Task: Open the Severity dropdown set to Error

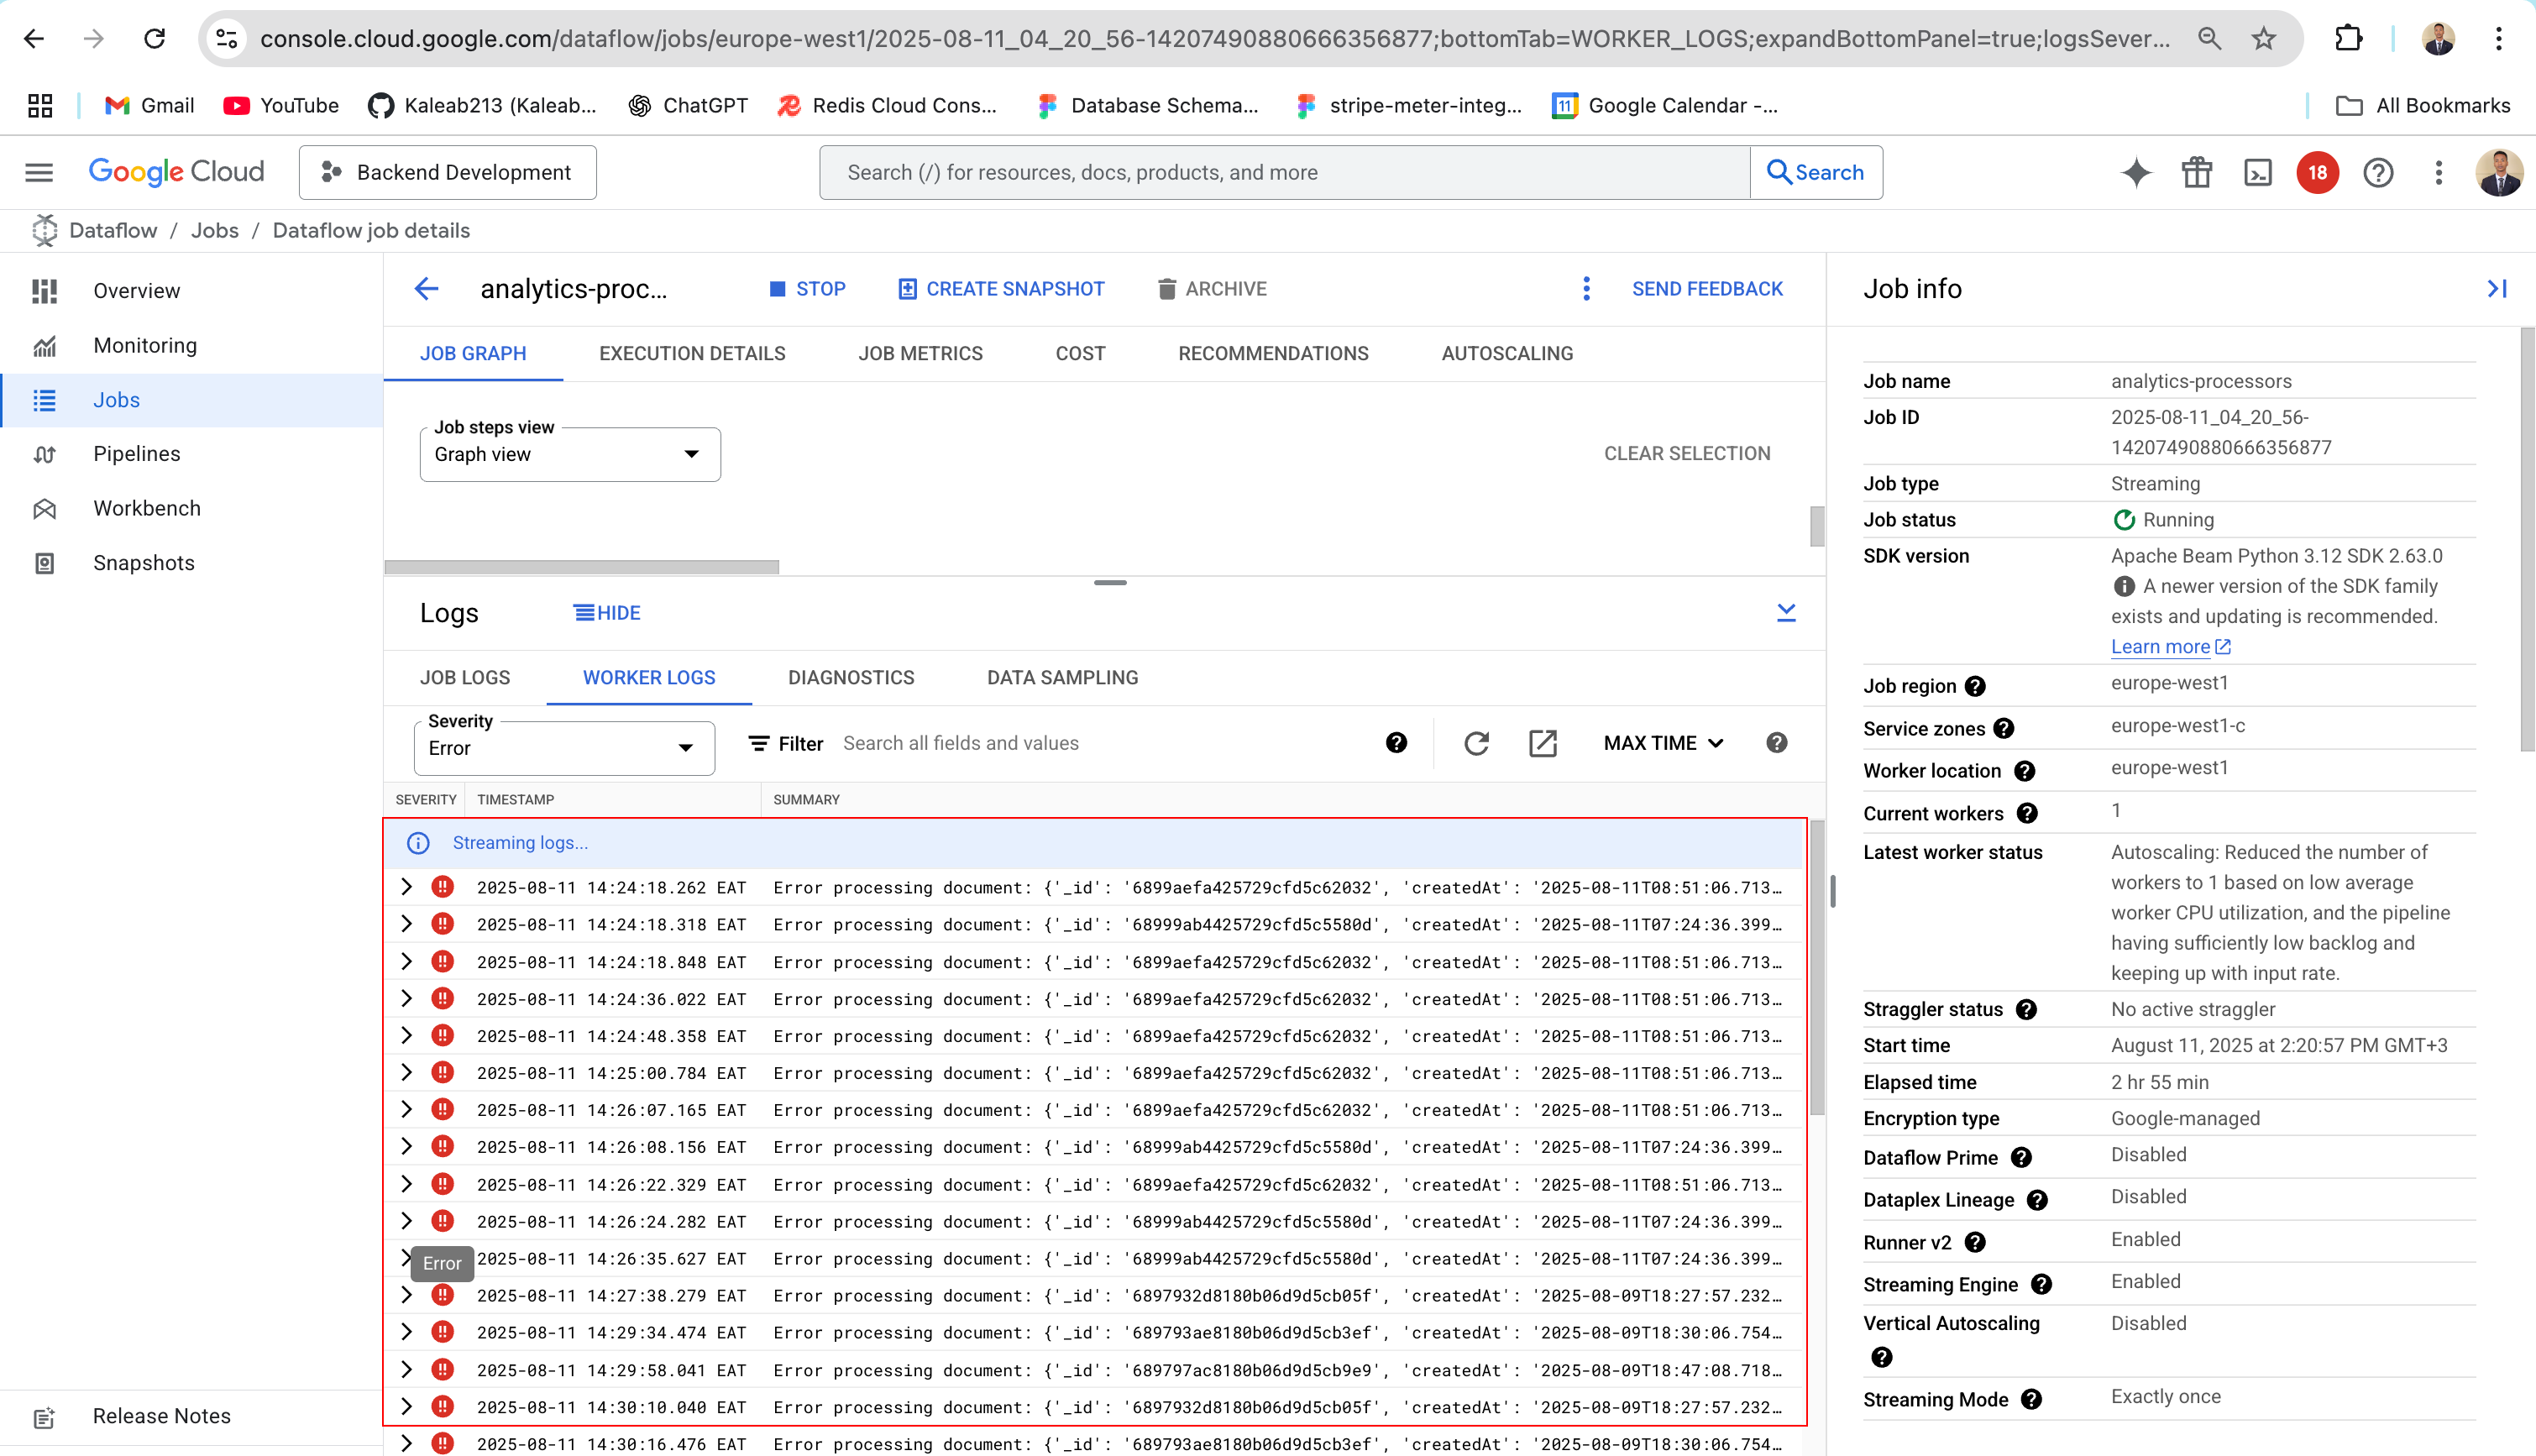Action: click(x=564, y=749)
